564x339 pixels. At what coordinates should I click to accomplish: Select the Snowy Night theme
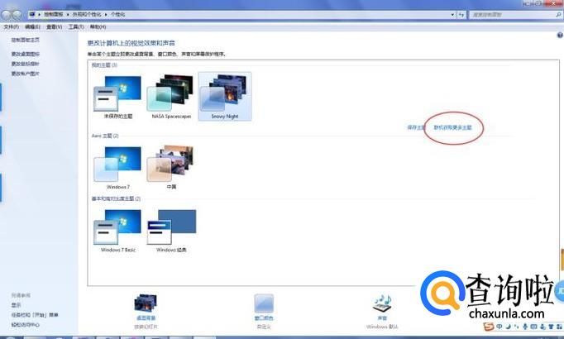(x=225, y=97)
